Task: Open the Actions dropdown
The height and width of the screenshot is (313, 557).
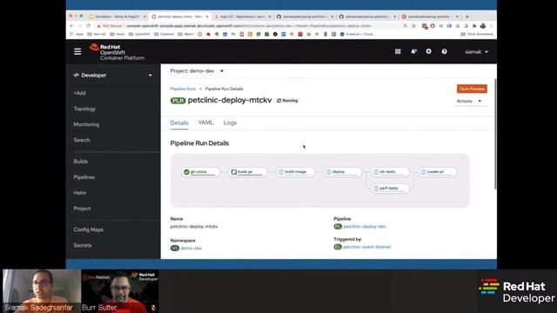Action: [469, 101]
